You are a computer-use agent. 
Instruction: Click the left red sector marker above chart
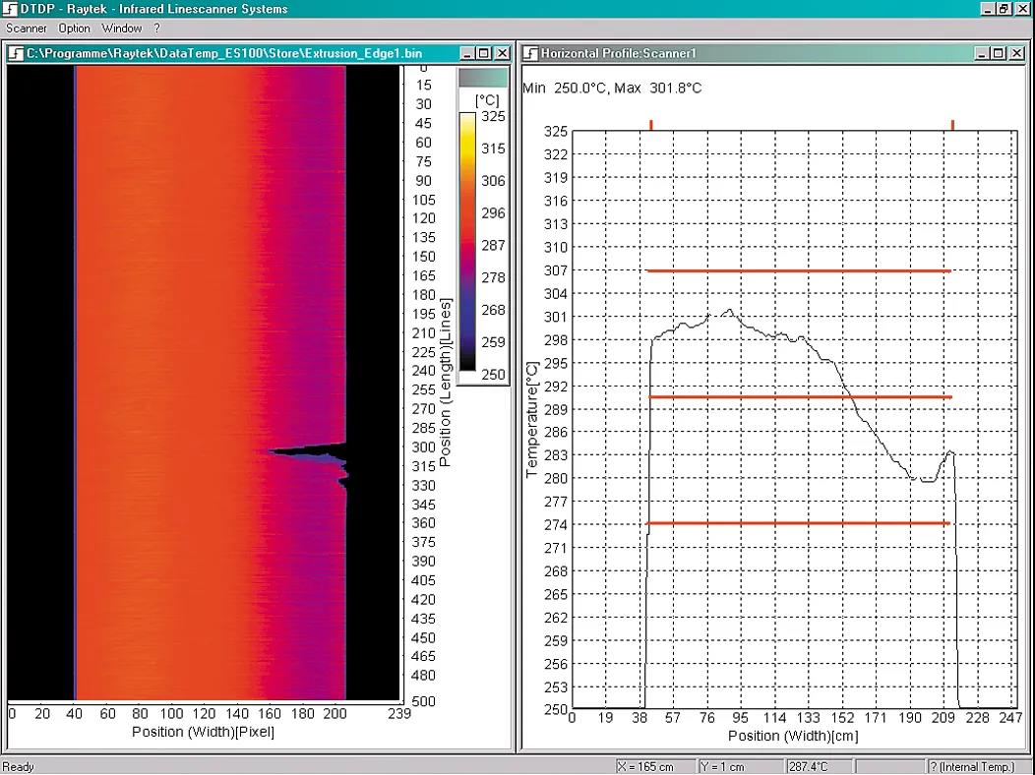[650, 124]
